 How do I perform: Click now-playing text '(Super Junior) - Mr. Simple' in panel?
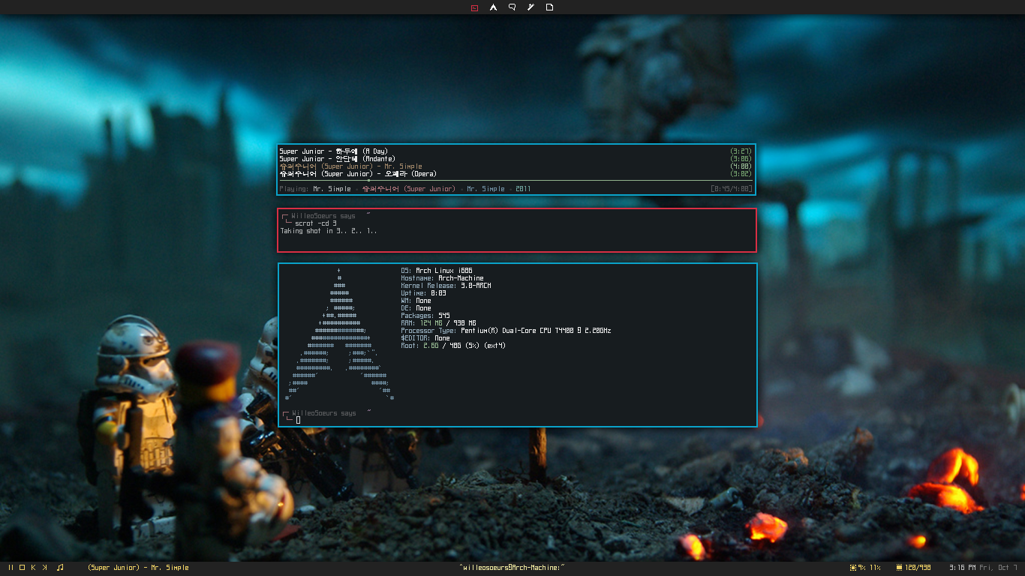[138, 568]
